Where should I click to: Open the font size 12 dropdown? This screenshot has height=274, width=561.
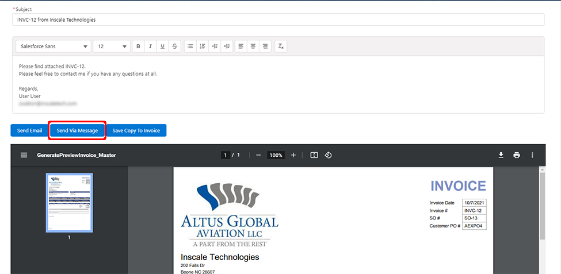click(x=112, y=47)
